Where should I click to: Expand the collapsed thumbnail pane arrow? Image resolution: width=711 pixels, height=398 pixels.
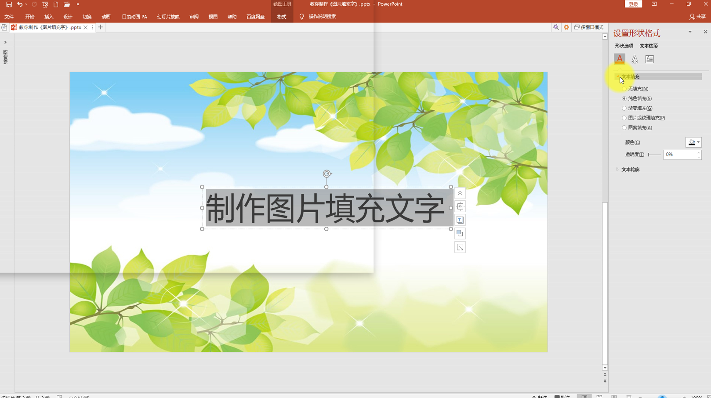pyautogui.click(x=5, y=43)
